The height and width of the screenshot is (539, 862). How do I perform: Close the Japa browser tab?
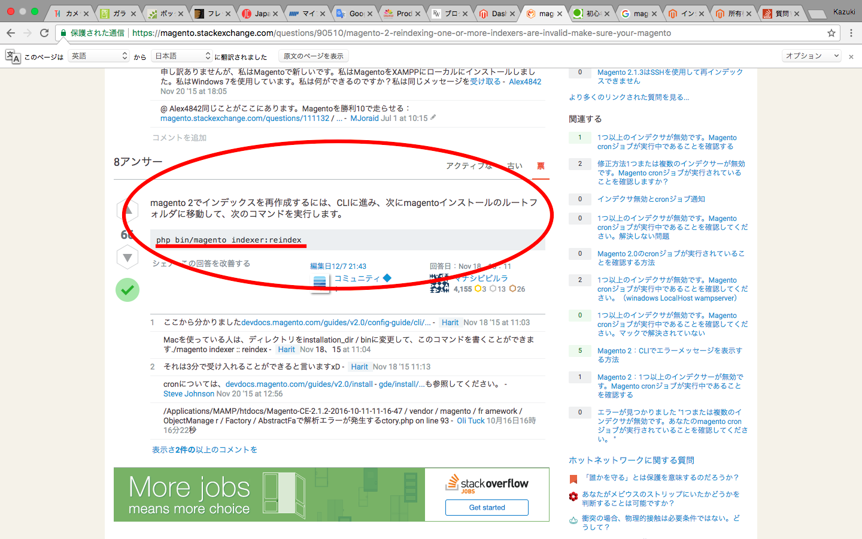coord(275,13)
